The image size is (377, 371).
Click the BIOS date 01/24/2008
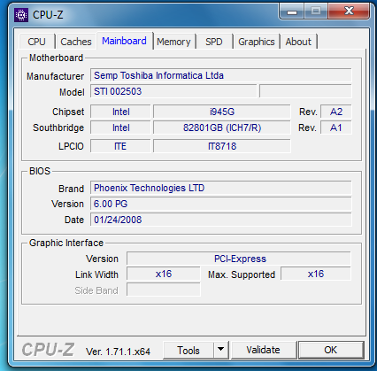click(x=221, y=220)
